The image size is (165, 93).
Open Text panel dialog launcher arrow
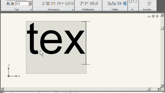(31, 10)
